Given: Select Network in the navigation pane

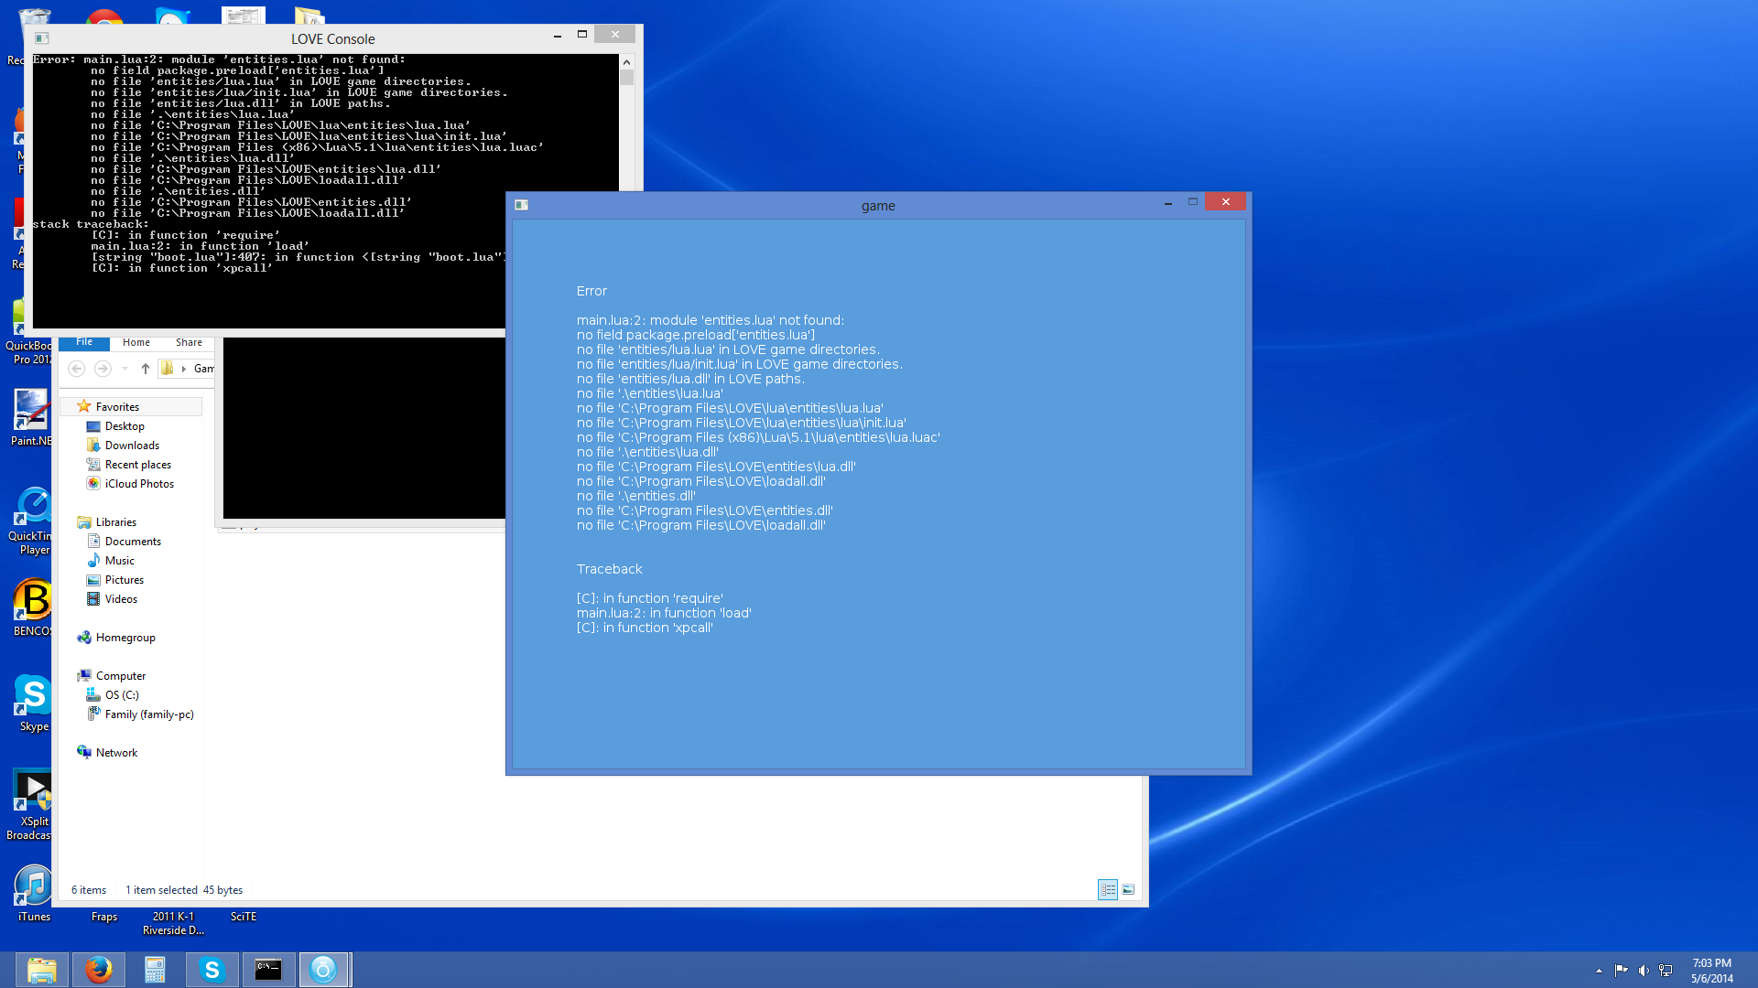Looking at the screenshot, I should point(116,753).
